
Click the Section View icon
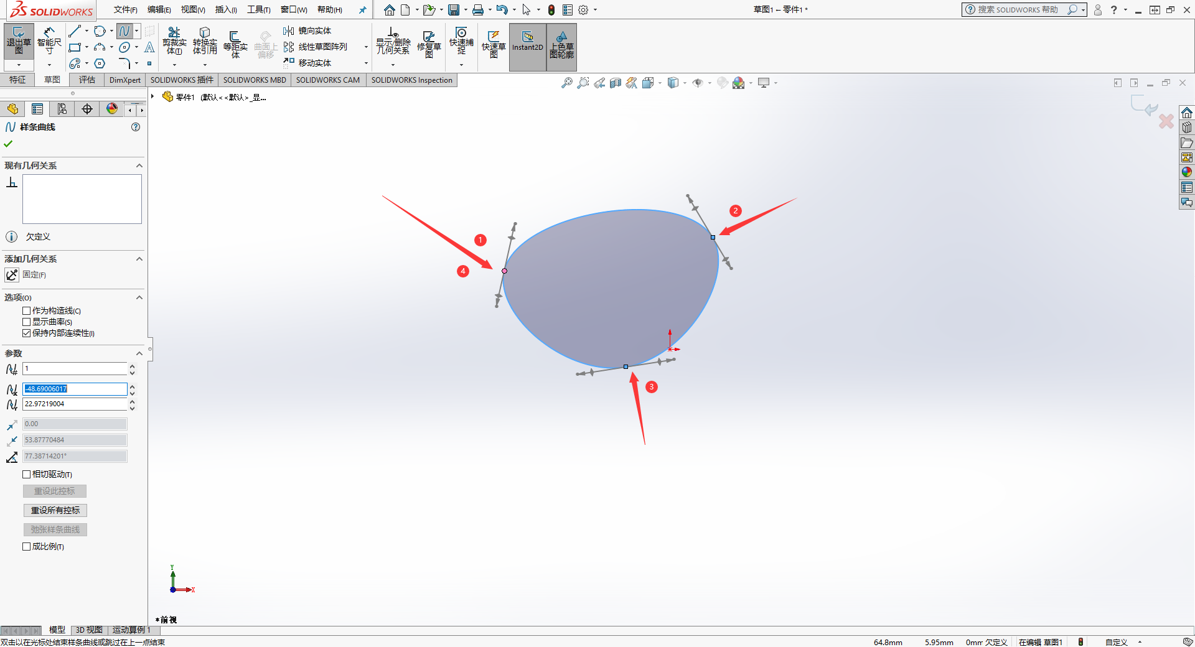616,83
